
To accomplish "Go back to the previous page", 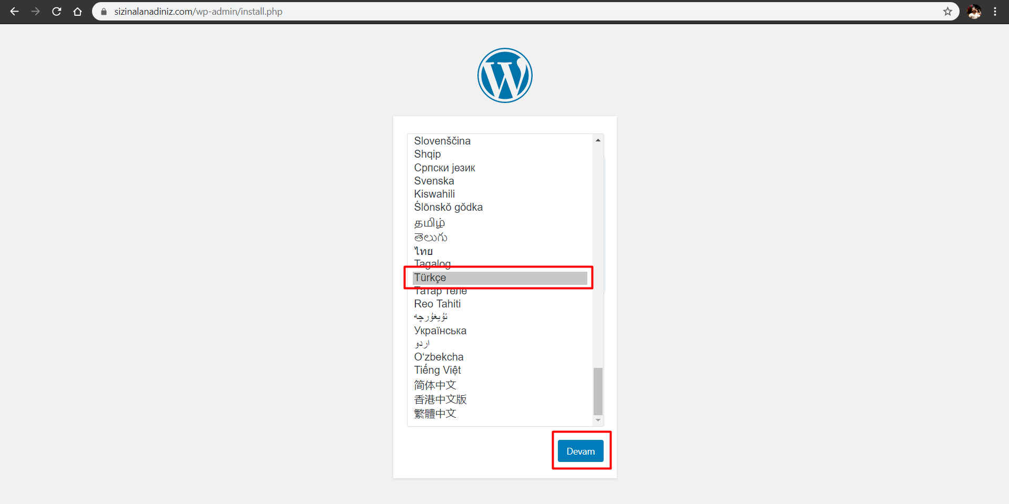I will 14,11.
